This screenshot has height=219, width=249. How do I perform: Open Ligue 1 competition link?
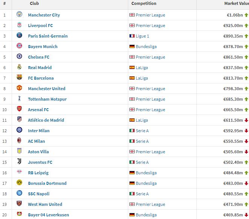click(x=142, y=36)
